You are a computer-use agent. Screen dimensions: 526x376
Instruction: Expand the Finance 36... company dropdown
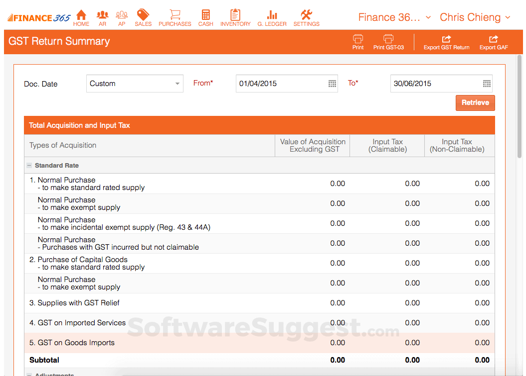pyautogui.click(x=394, y=17)
